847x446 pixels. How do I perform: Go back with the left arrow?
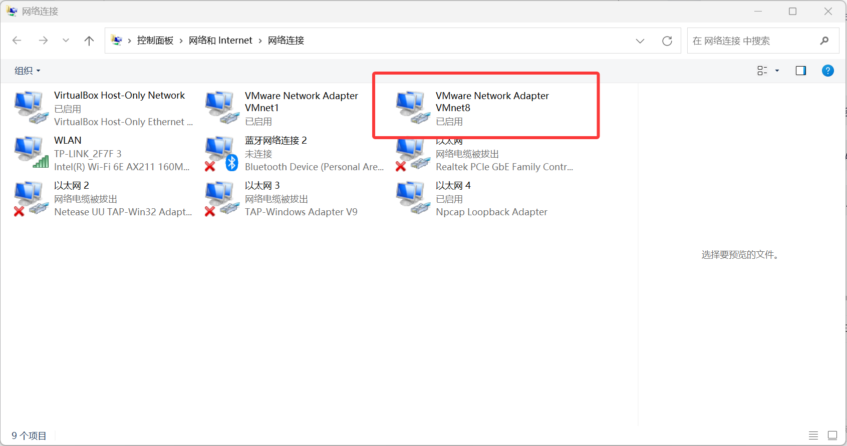tap(17, 41)
